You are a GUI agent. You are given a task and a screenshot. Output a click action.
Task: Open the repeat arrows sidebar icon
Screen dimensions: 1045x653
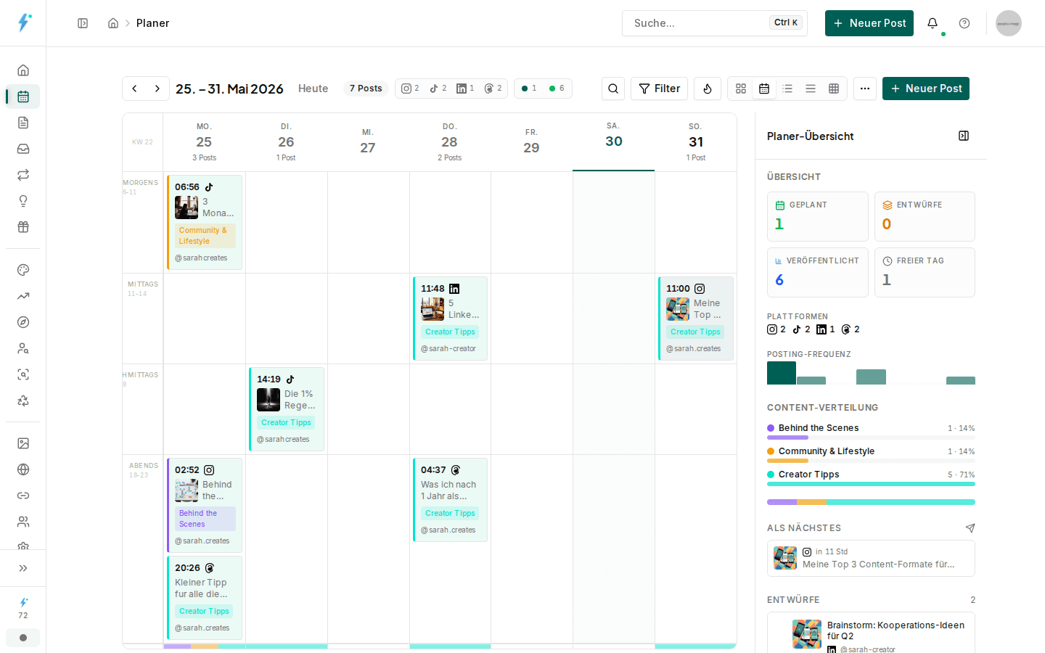click(x=23, y=175)
